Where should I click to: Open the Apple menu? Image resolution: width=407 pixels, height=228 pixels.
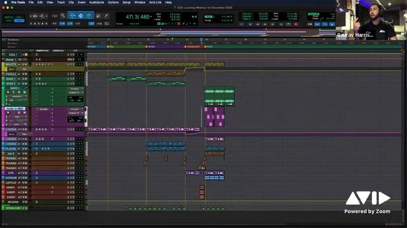(x=6, y=3)
